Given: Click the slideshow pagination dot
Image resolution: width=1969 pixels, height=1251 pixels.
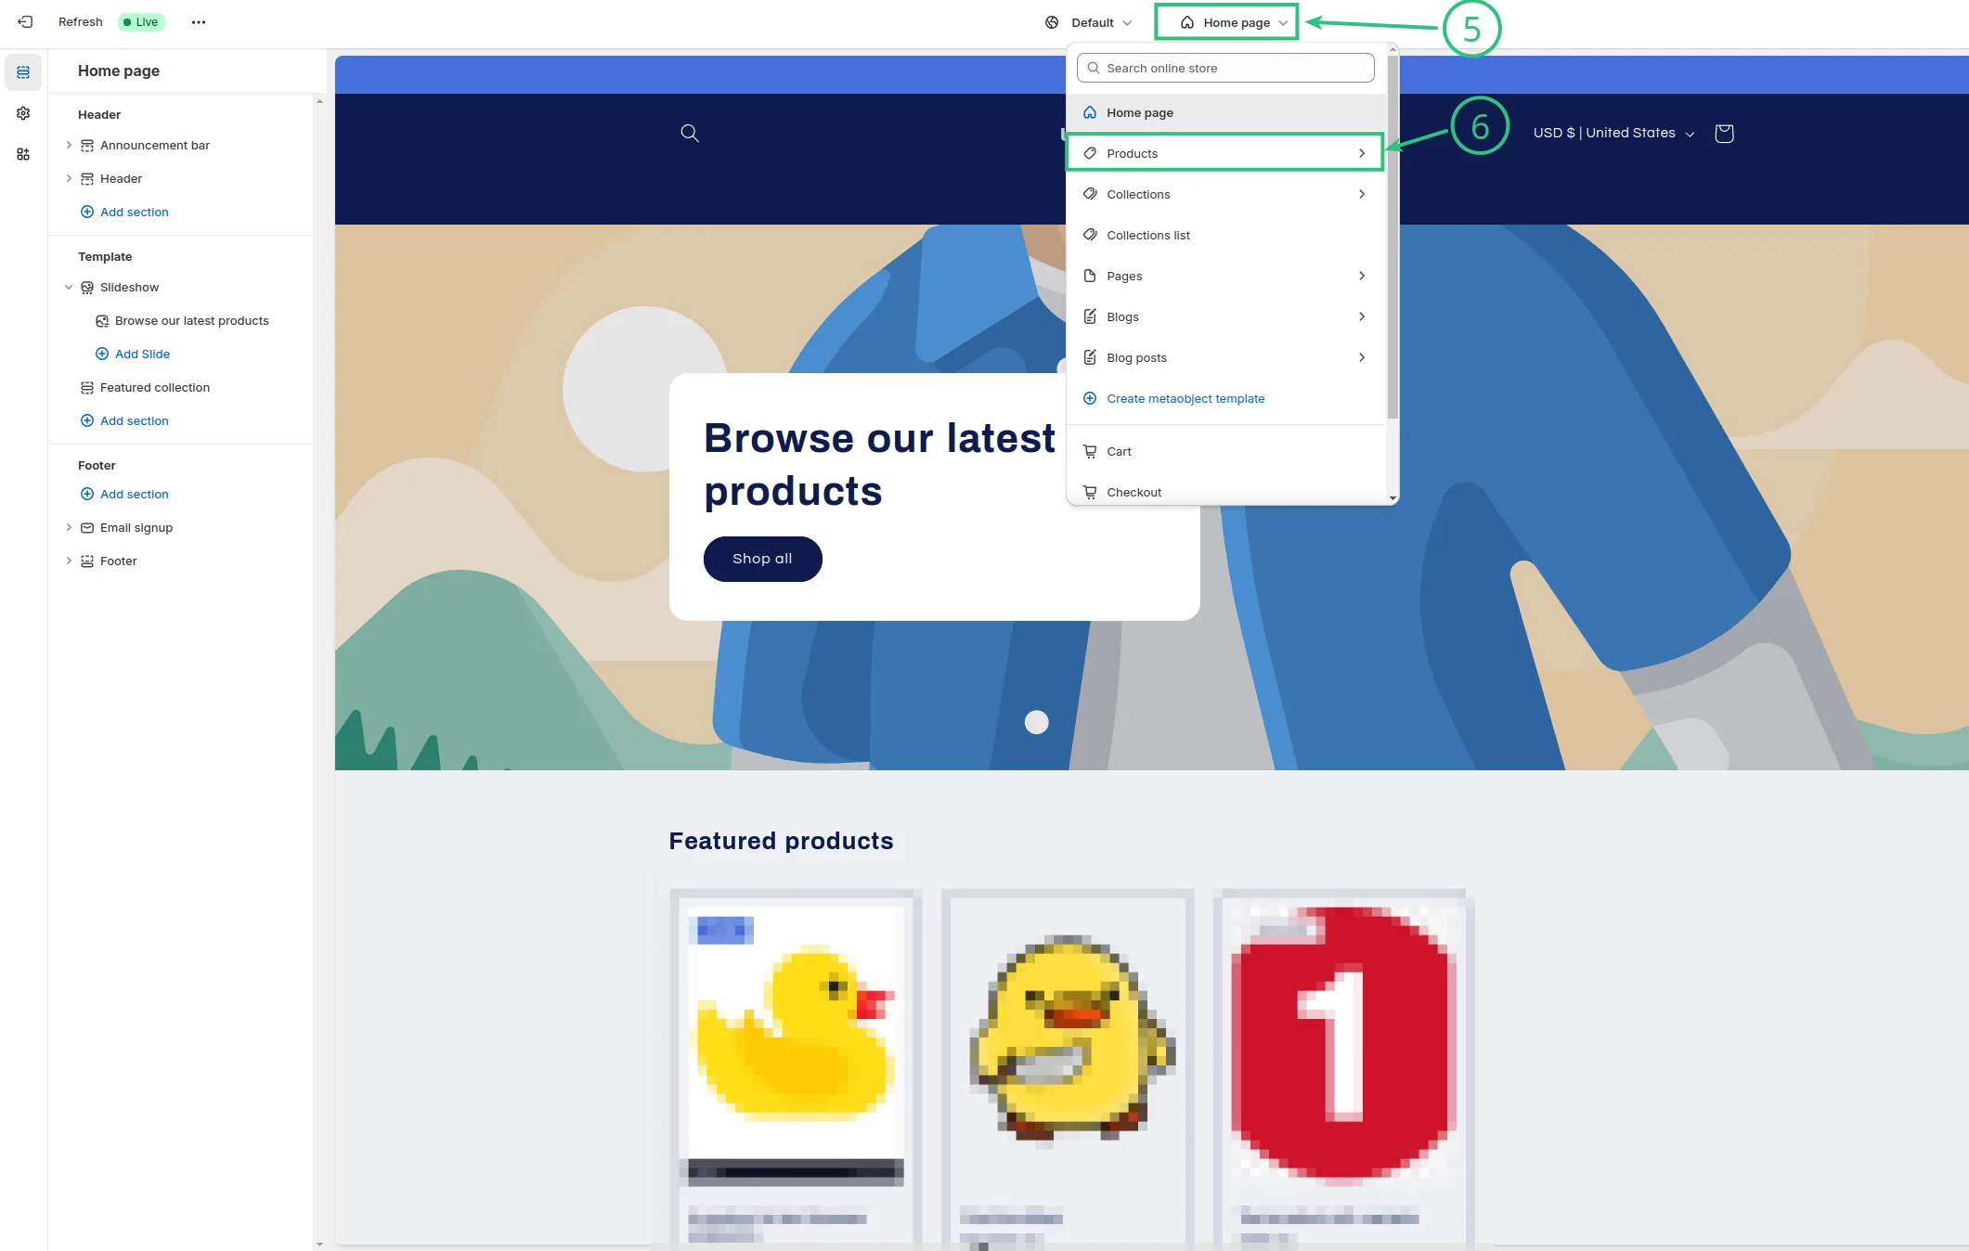Looking at the screenshot, I should [x=1036, y=722].
